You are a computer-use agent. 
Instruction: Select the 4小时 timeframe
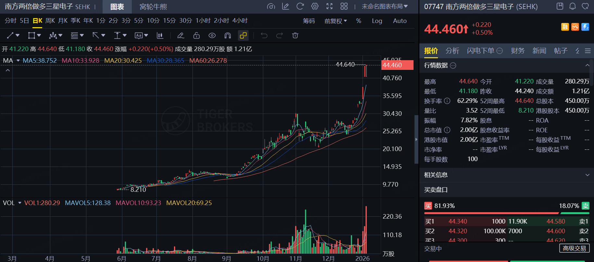coord(240,21)
